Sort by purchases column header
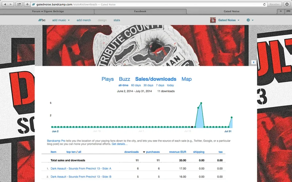 (x=153, y=152)
